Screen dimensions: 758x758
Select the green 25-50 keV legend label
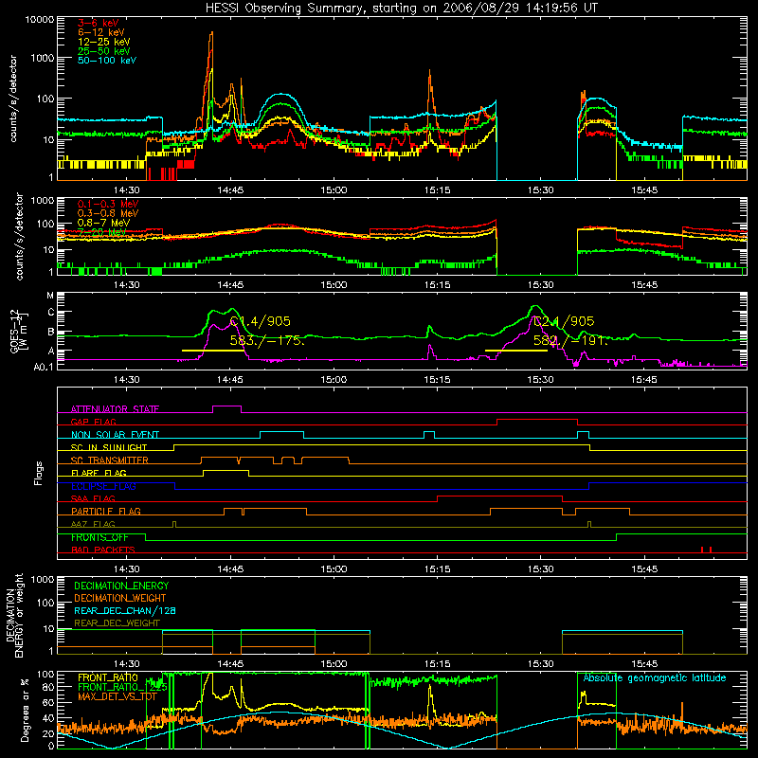tap(104, 51)
